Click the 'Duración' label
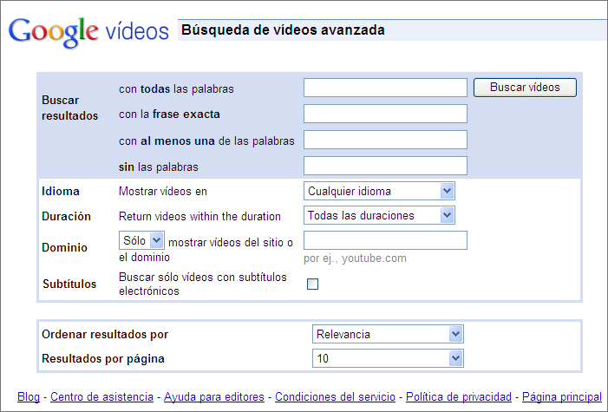The width and height of the screenshot is (608, 412). pos(66,216)
